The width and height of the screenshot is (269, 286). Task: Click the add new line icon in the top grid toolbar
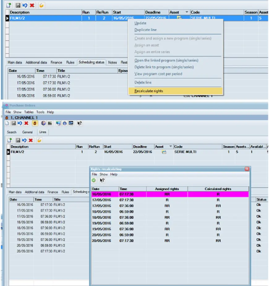pyautogui.click(x=9, y=5)
